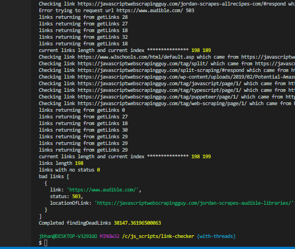Open the split-scraping/#respond URL

[x=161, y=70]
